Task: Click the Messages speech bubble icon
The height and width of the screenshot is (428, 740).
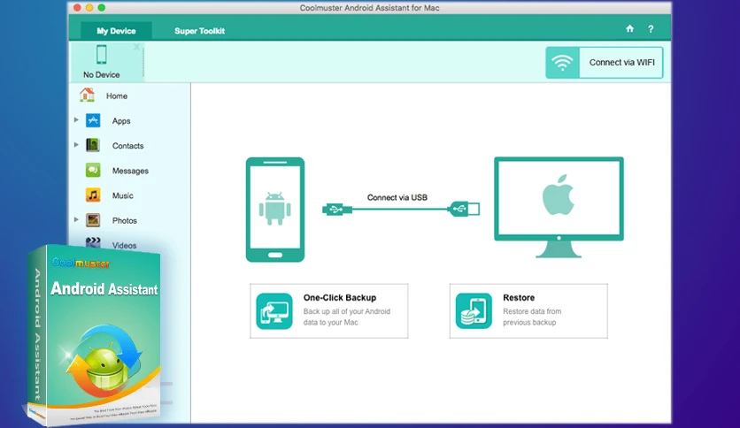Action: pyautogui.click(x=93, y=170)
